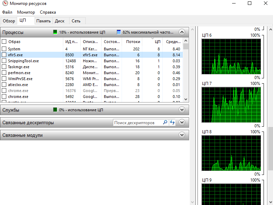Click PID 5316 of Taskmgr.exe

coord(70,67)
